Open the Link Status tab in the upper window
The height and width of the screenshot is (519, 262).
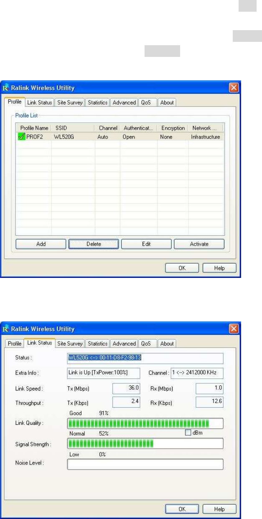pos(39,103)
